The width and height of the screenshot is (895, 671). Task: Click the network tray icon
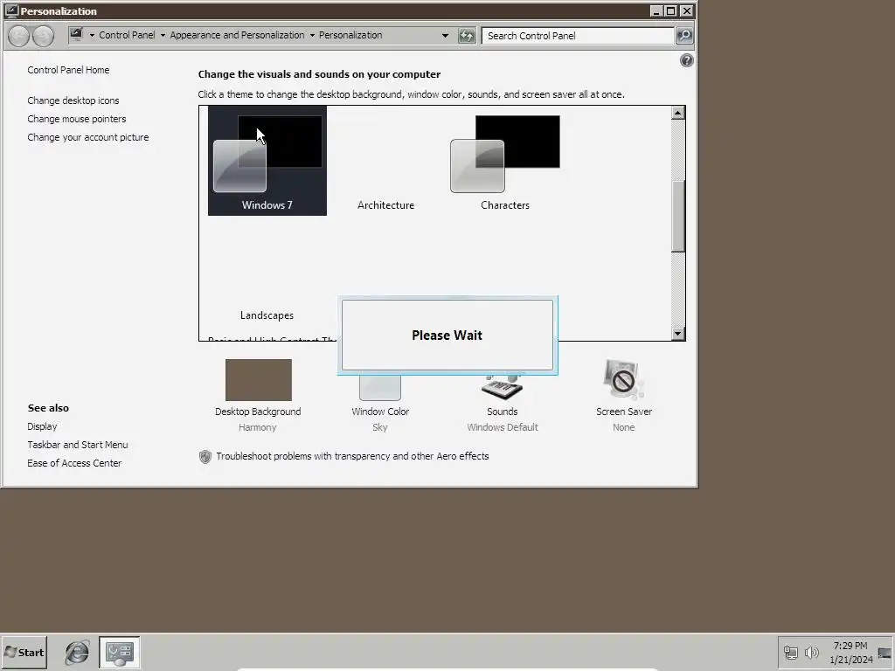[790, 652]
